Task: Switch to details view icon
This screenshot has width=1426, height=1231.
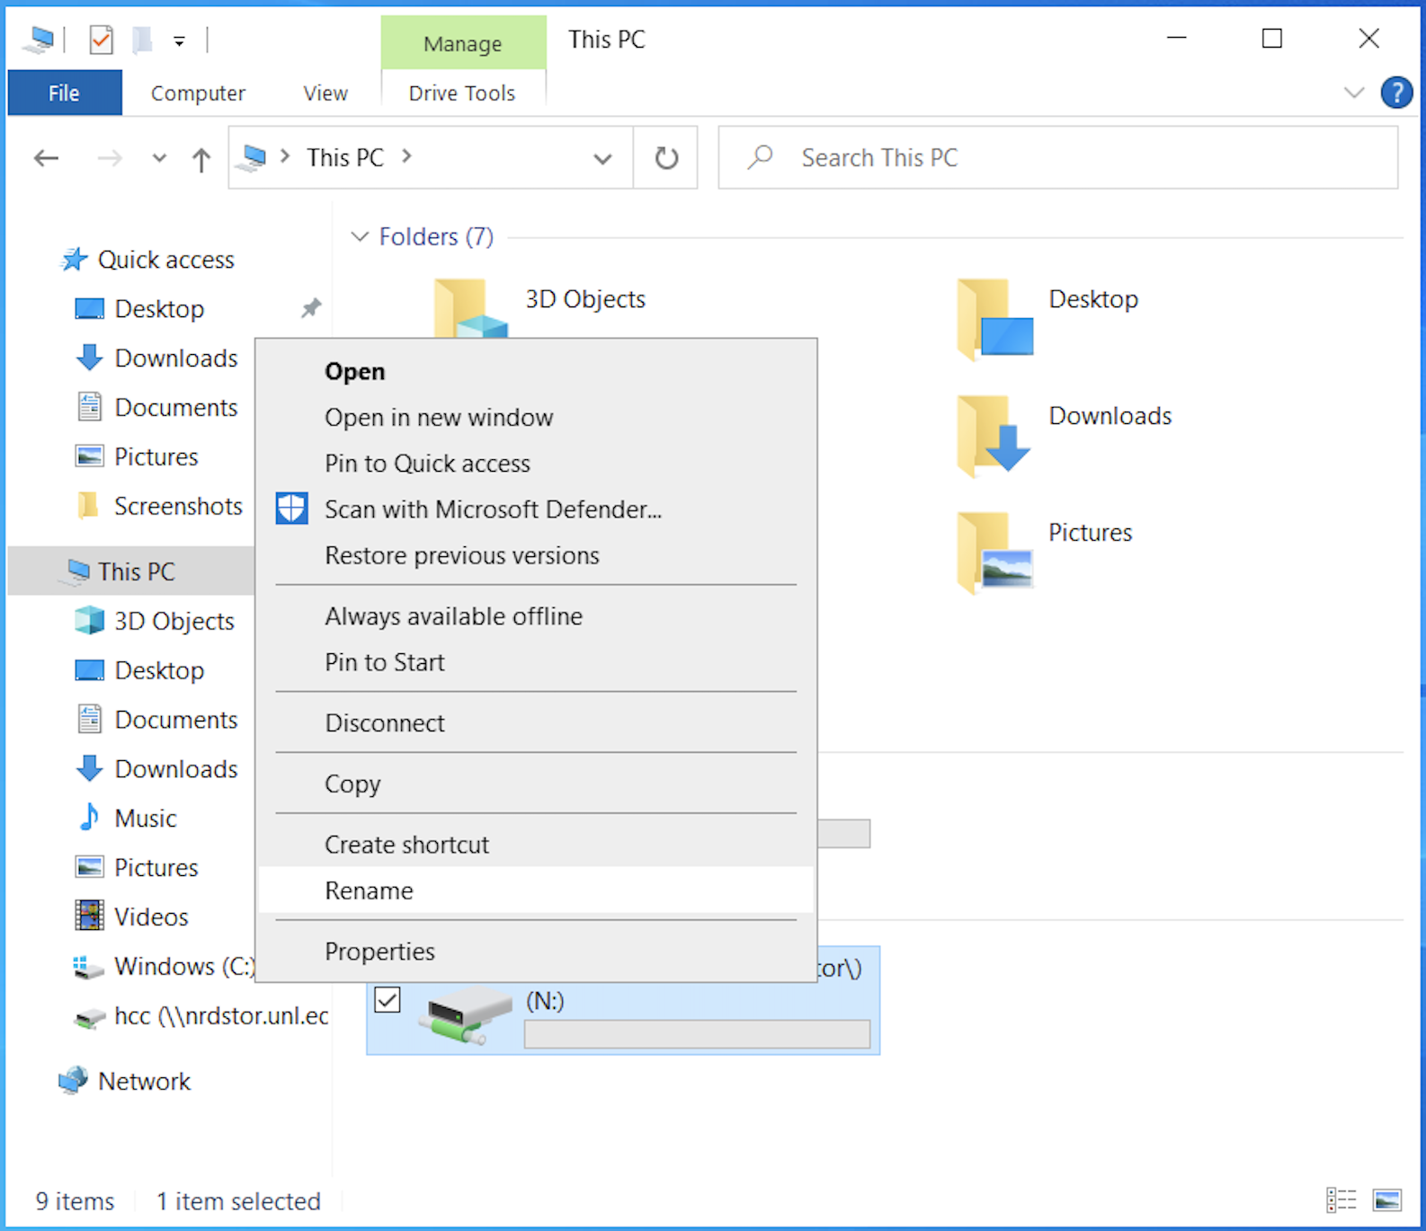Action: tap(1341, 1200)
